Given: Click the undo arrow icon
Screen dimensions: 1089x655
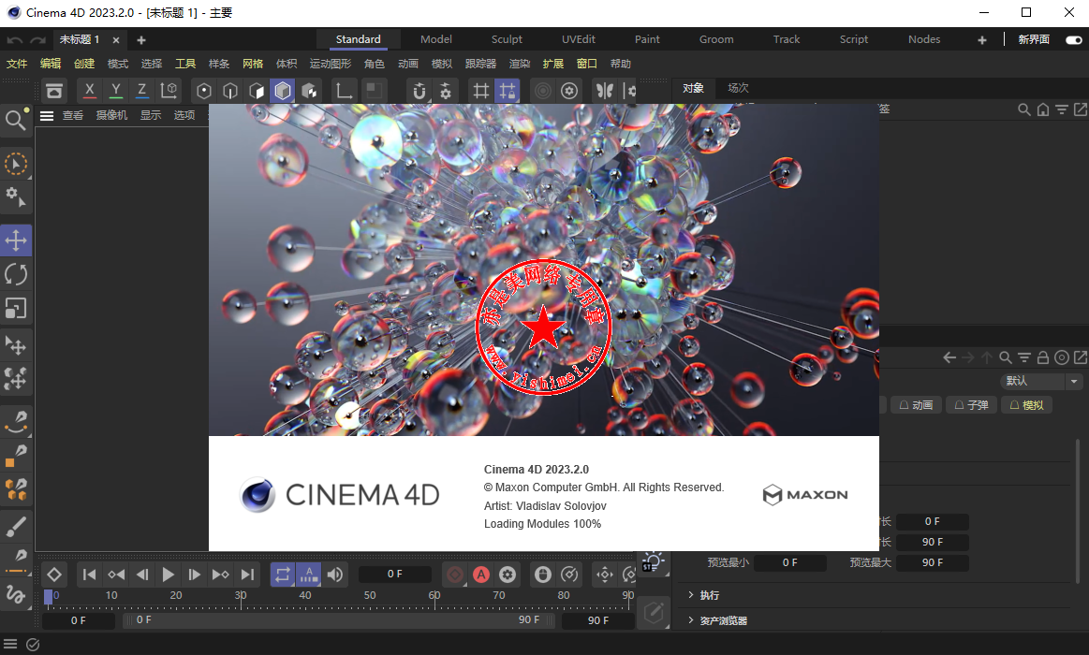Looking at the screenshot, I should click(15, 40).
